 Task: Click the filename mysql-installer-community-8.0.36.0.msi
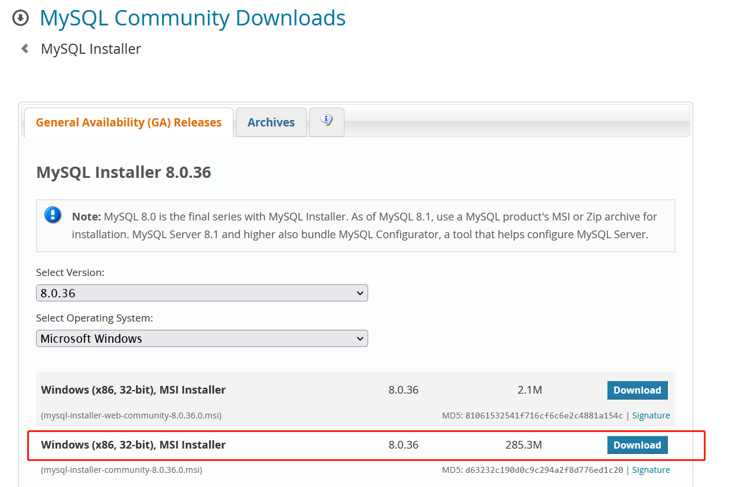coord(122,470)
